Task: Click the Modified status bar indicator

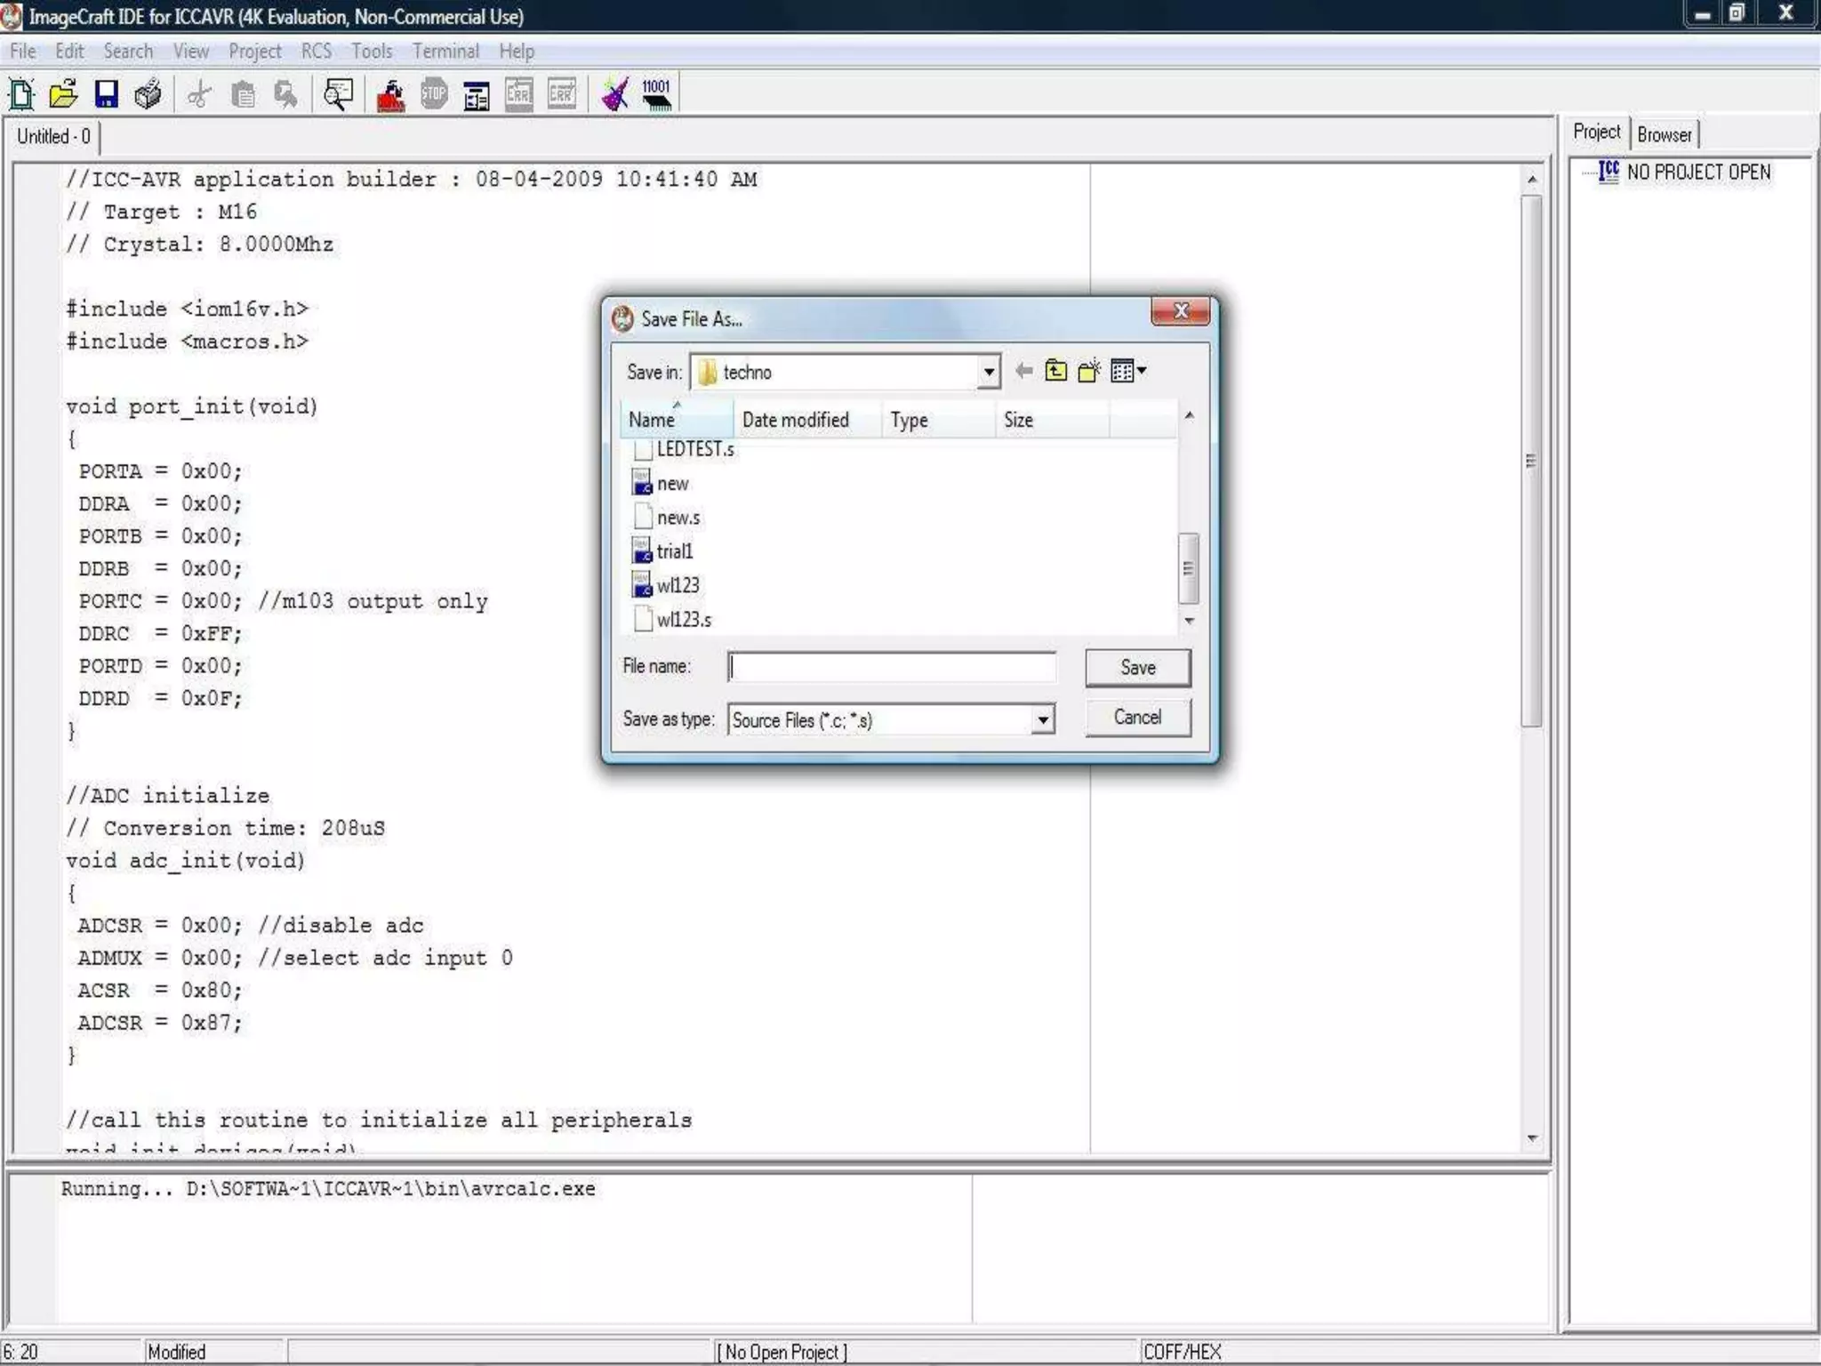Action: coord(176,1352)
